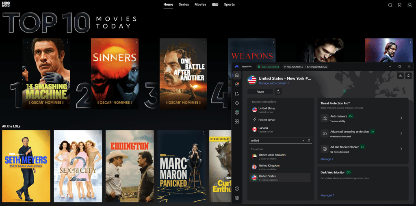This screenshot has height=206, width=416.
Task: Click the 'All the LOLs' row heading
Action: coord(11,126)
